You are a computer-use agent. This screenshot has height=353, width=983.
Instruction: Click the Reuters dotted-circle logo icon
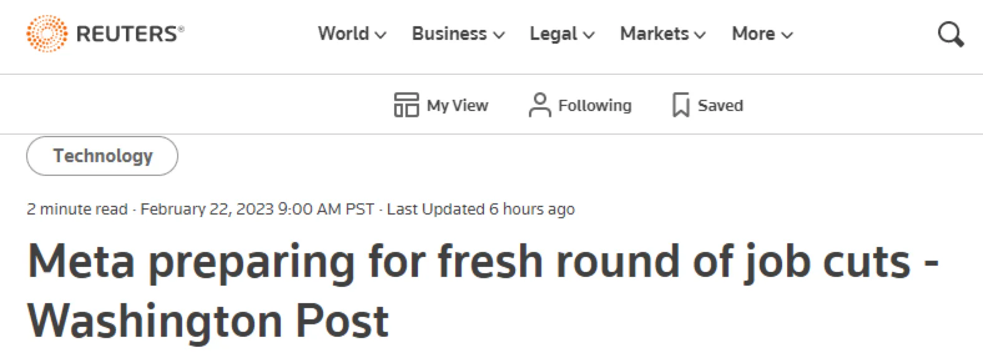(47, 34)
